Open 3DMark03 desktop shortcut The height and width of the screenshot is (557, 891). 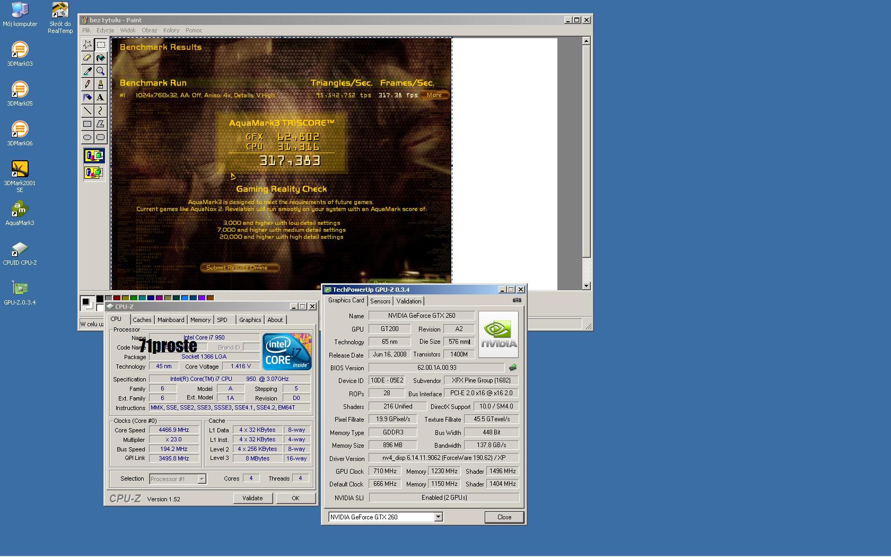tap(20, 54)
